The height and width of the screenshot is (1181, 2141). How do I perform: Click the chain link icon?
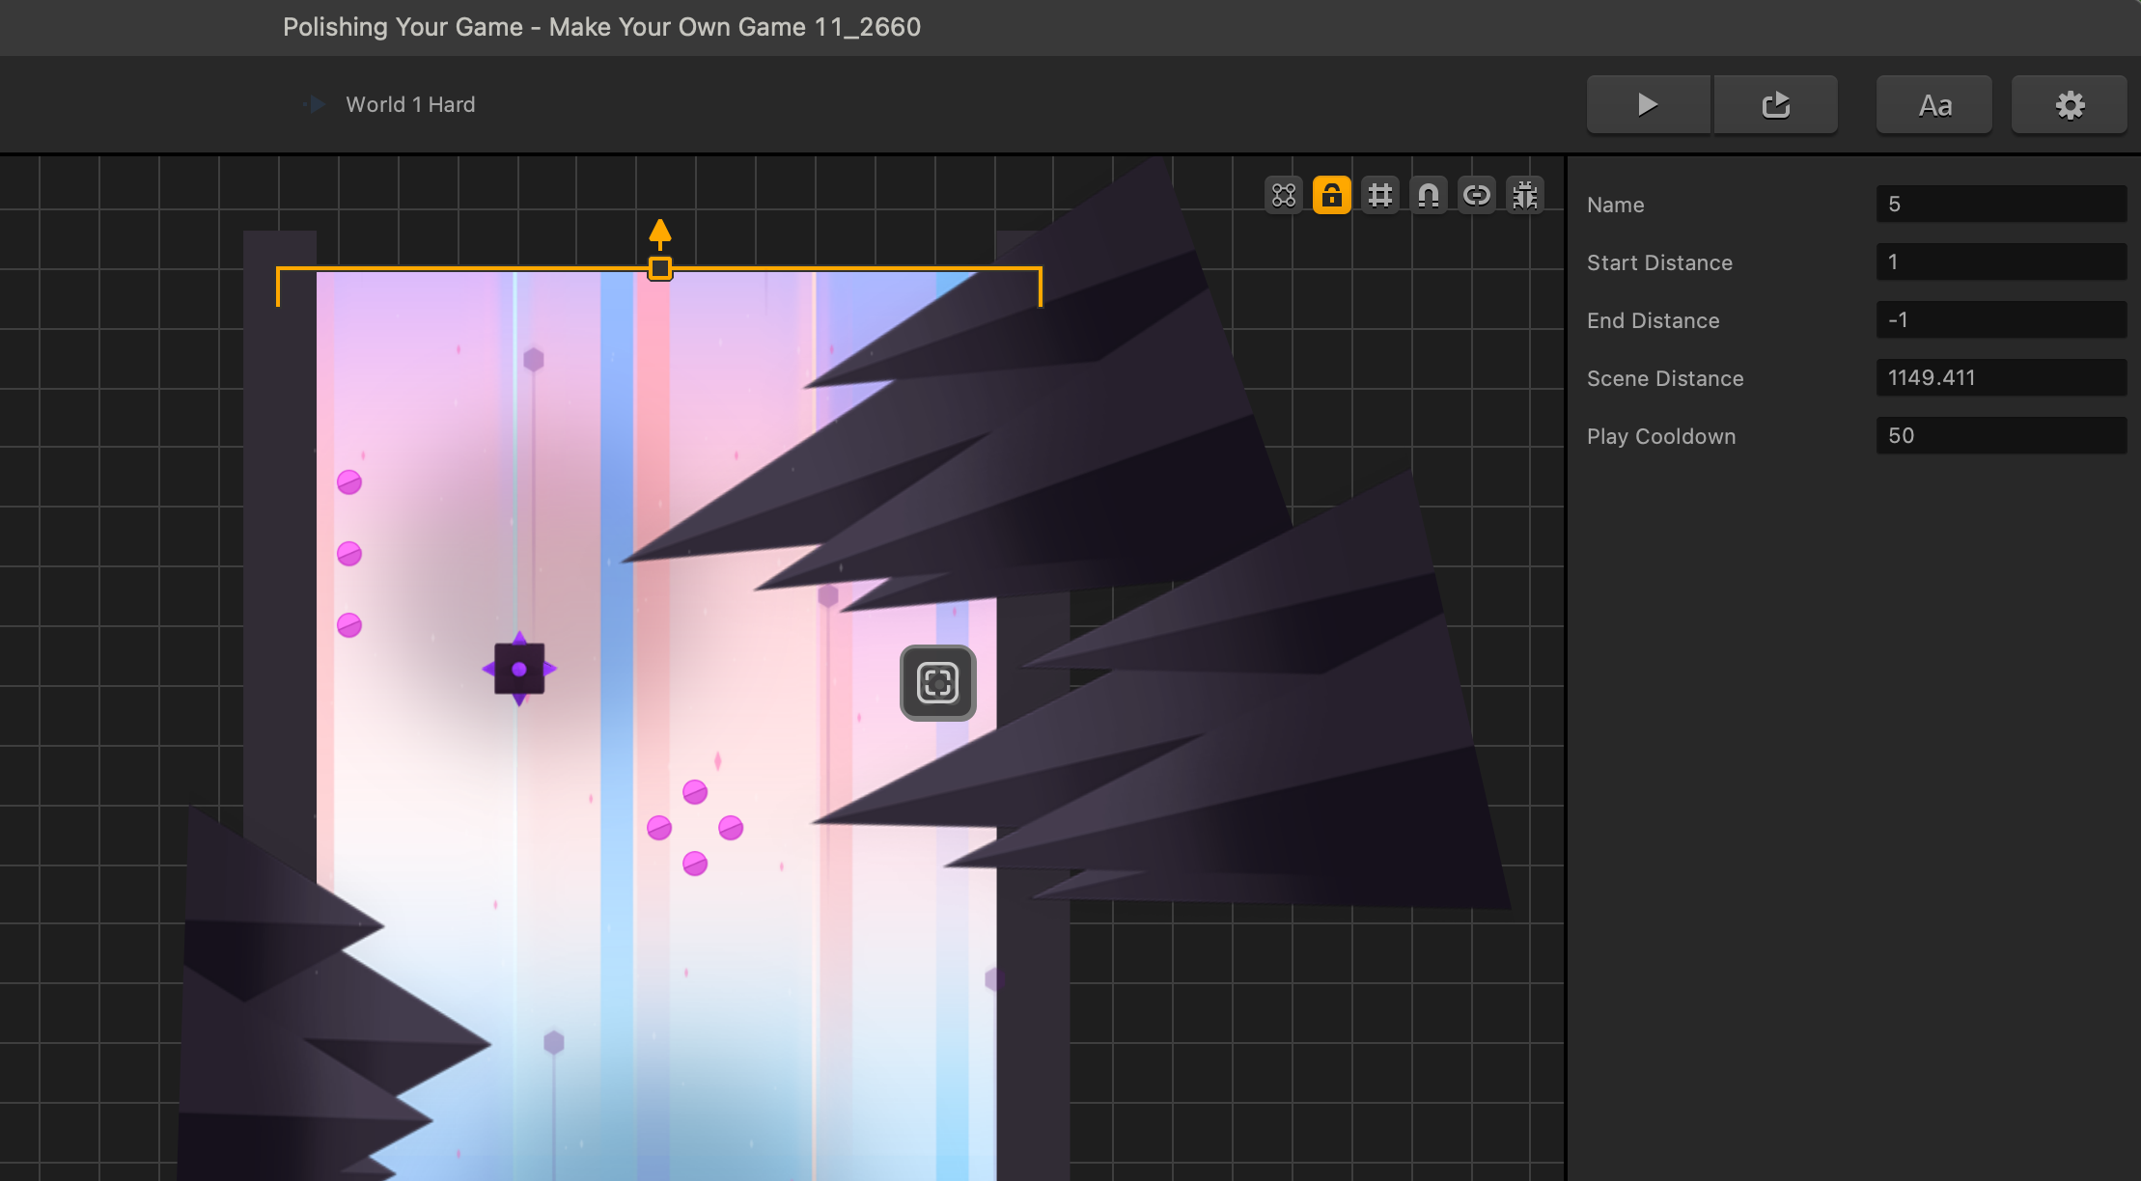coord(1477,196)
